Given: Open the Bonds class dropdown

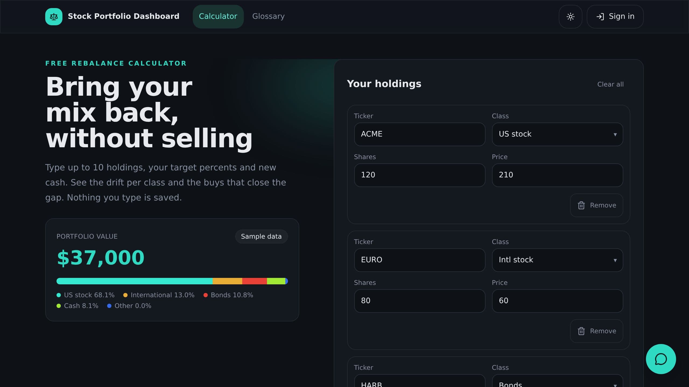Looking at the screenshot, I should [x=557, y=381].
